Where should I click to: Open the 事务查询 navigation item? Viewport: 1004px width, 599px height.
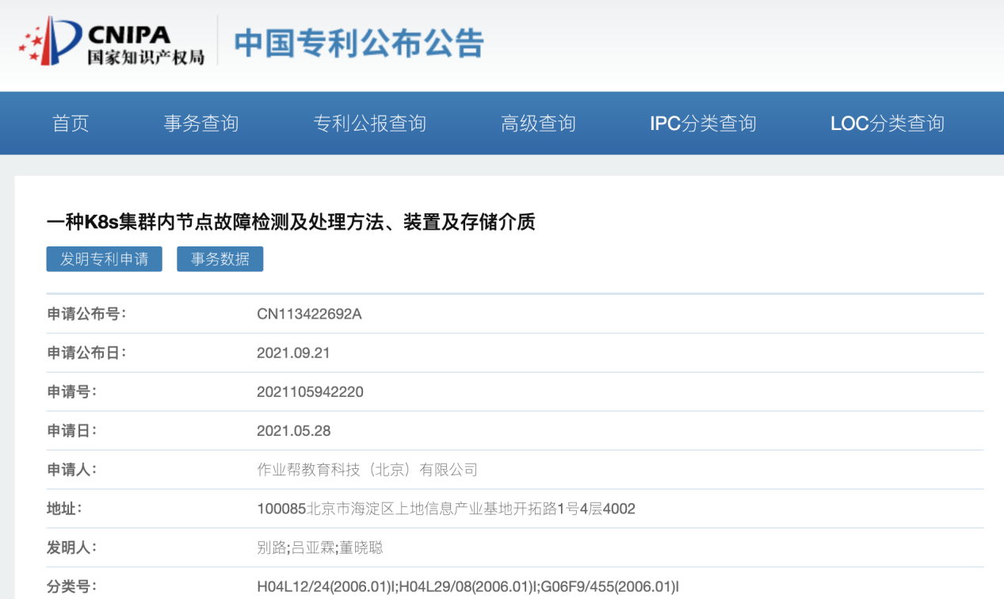pyautogui.click(x=200, y=124)
